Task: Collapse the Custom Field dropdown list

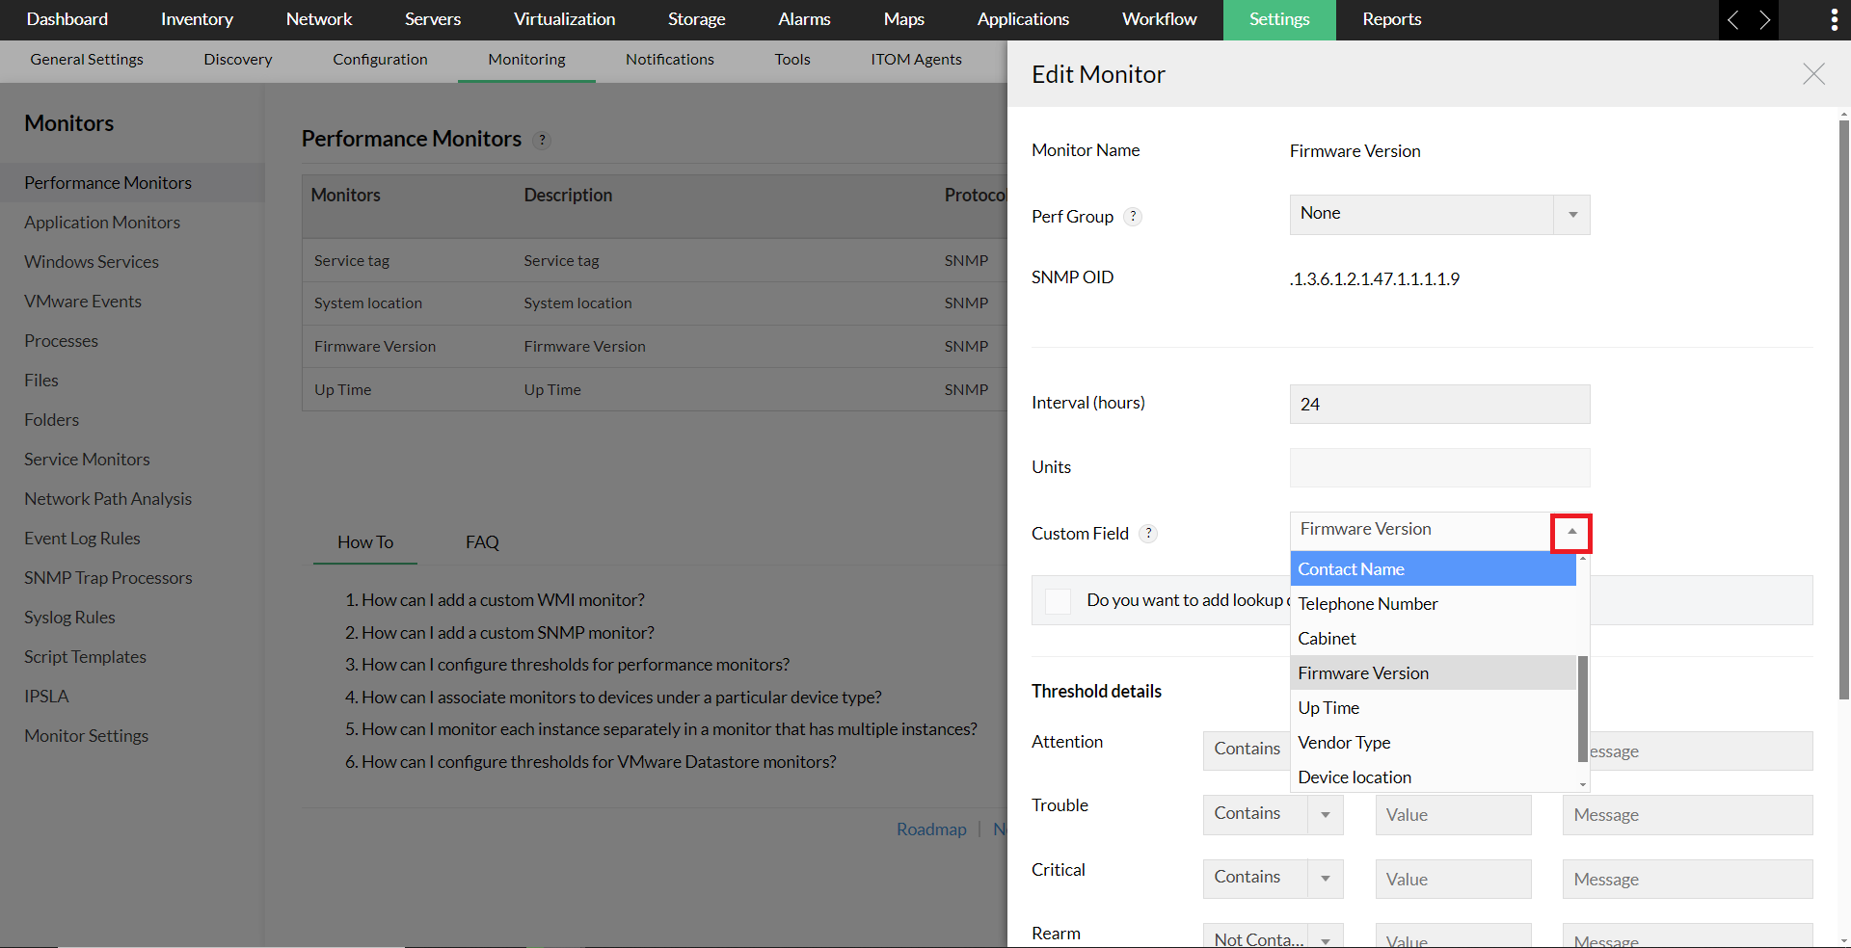Action: [1570, 533]
